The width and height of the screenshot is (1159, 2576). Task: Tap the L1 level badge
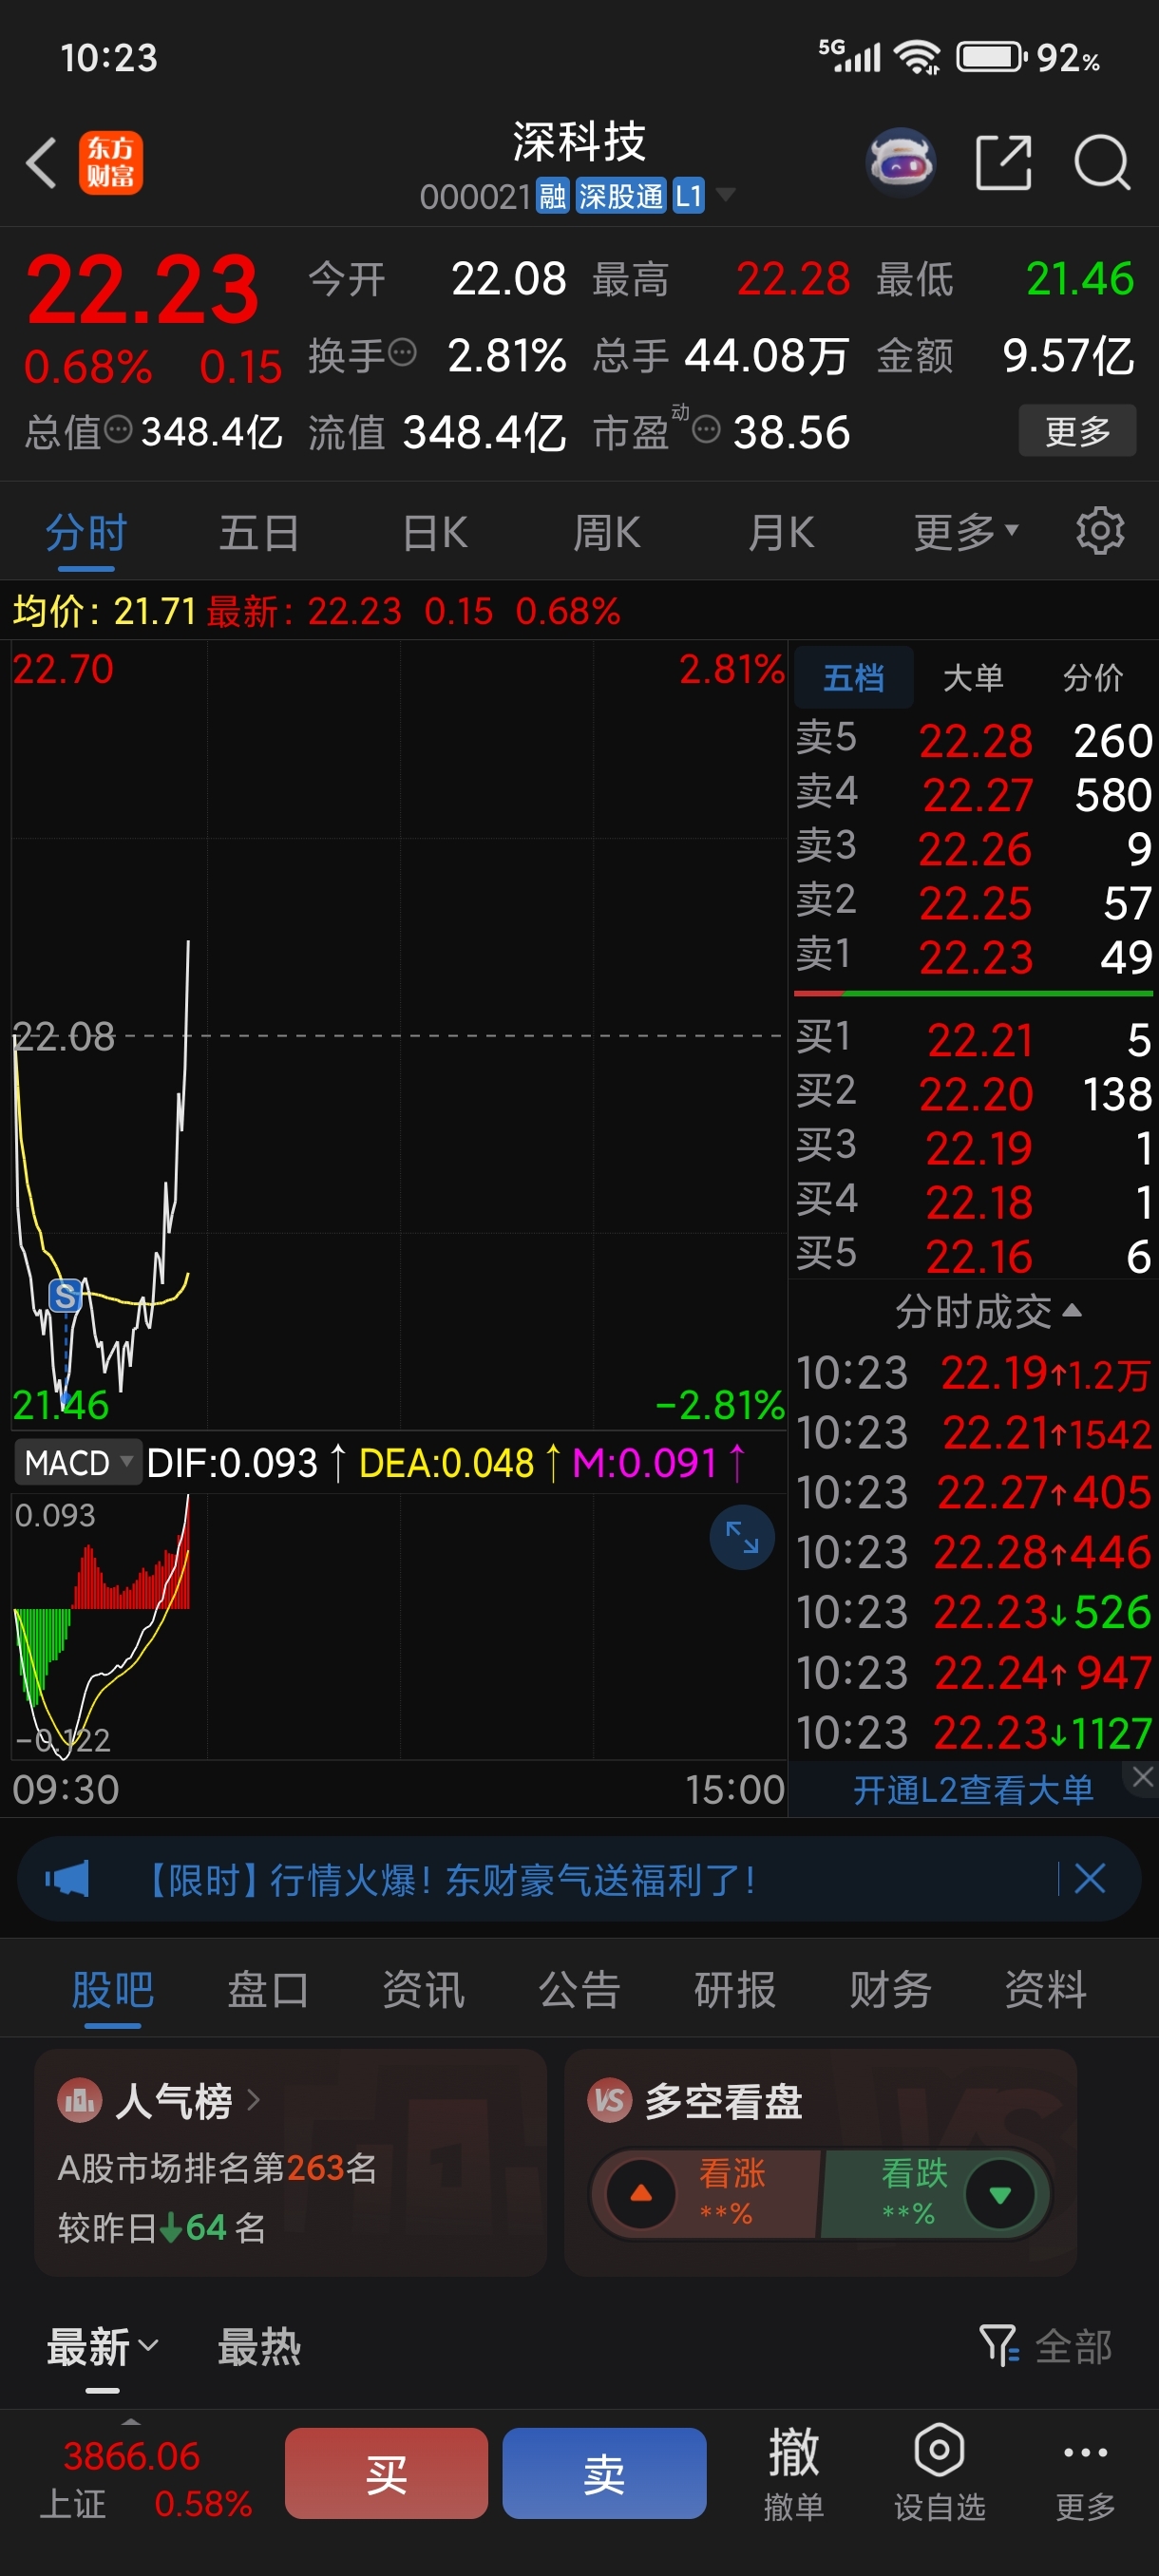(x=688, y=196)
